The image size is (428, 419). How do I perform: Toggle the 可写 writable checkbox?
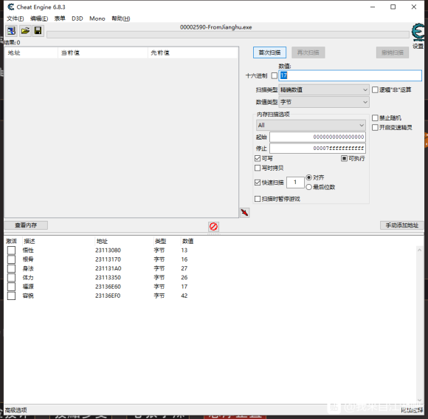258,158
